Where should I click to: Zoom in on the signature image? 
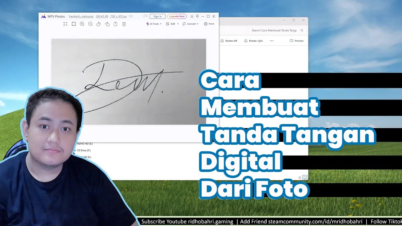click(x=82, y=24)
